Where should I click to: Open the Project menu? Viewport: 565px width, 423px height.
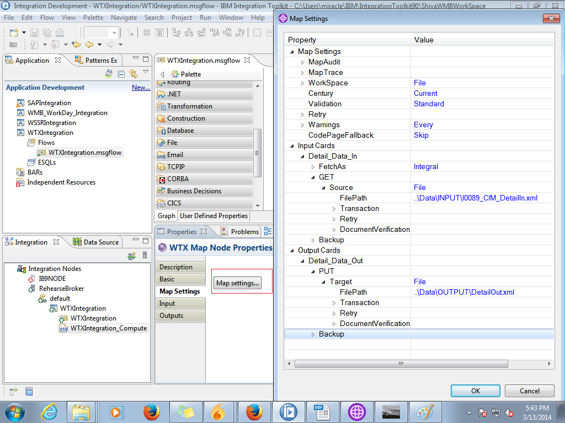coord(182,17)
